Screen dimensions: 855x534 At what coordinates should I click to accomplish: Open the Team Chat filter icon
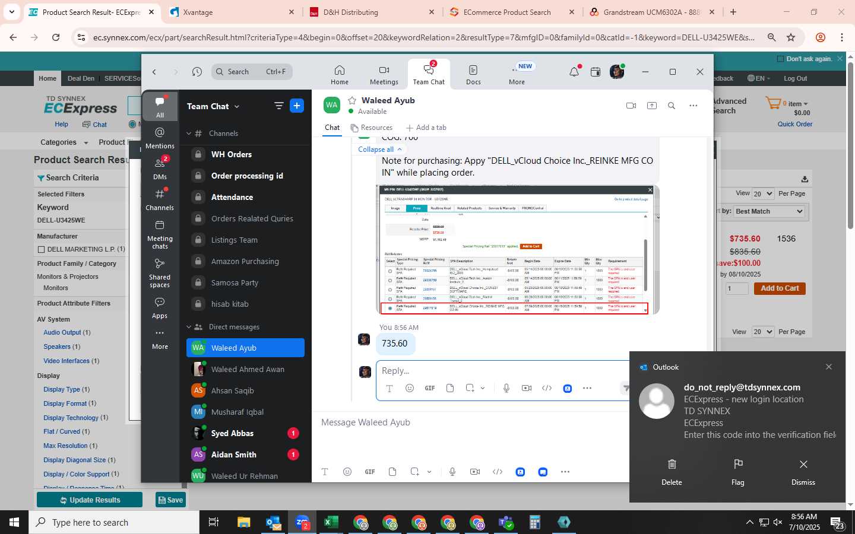[x=278, y=106]
